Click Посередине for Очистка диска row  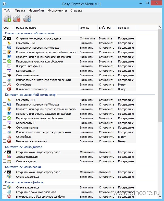click(126, 161)
